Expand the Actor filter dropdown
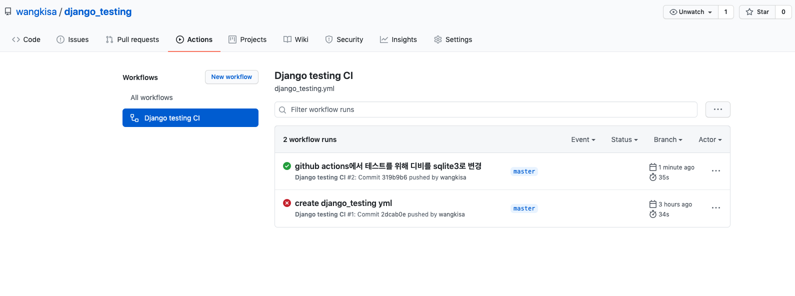The image size is (795, 296). [710, 139]
